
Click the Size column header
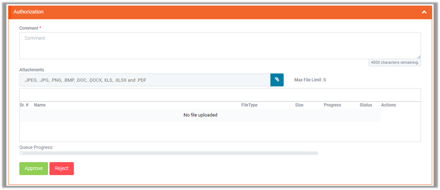coord(299,105)
